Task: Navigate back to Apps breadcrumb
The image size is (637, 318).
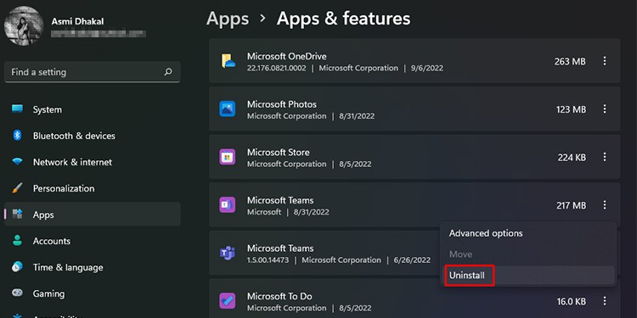Action: [x=228, y=19]
